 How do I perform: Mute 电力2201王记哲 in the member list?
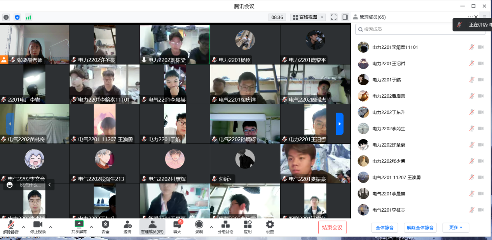471,63
